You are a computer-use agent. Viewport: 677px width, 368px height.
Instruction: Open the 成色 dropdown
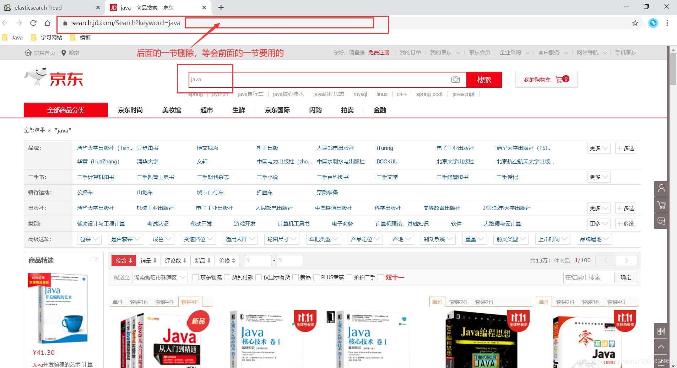pyautogui.click(x=162, y=239)
